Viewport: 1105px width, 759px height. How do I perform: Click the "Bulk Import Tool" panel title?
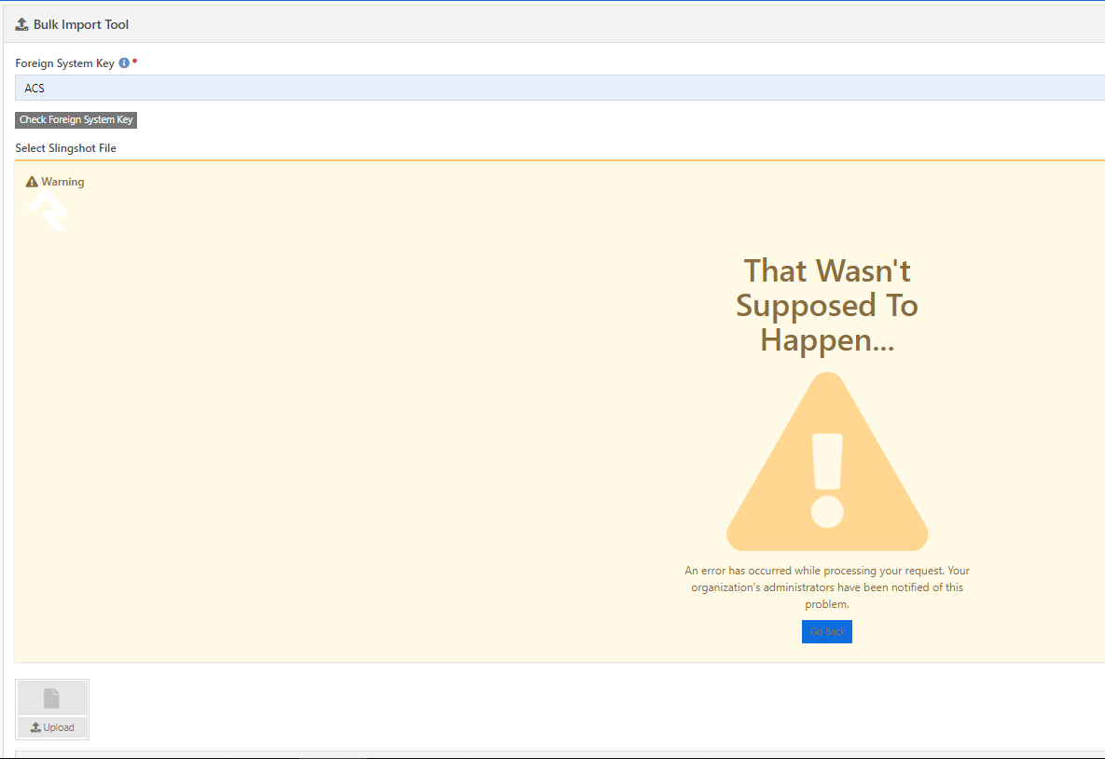[x=81, y=24]
